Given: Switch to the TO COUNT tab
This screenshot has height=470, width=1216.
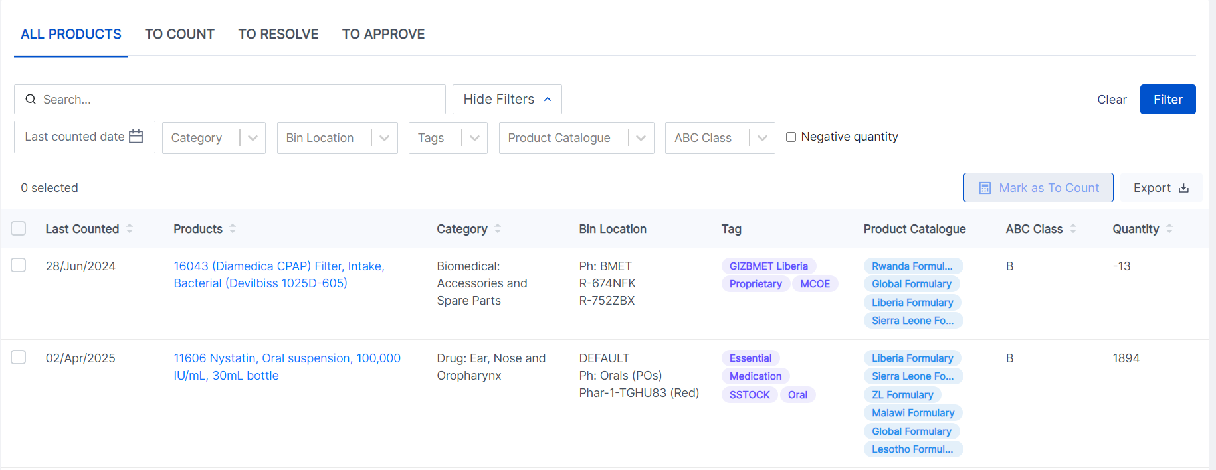Looking at the screenshot, I should click(179, 34).
